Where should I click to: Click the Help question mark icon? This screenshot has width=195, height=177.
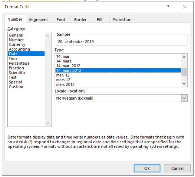click(x=168, y=7)
